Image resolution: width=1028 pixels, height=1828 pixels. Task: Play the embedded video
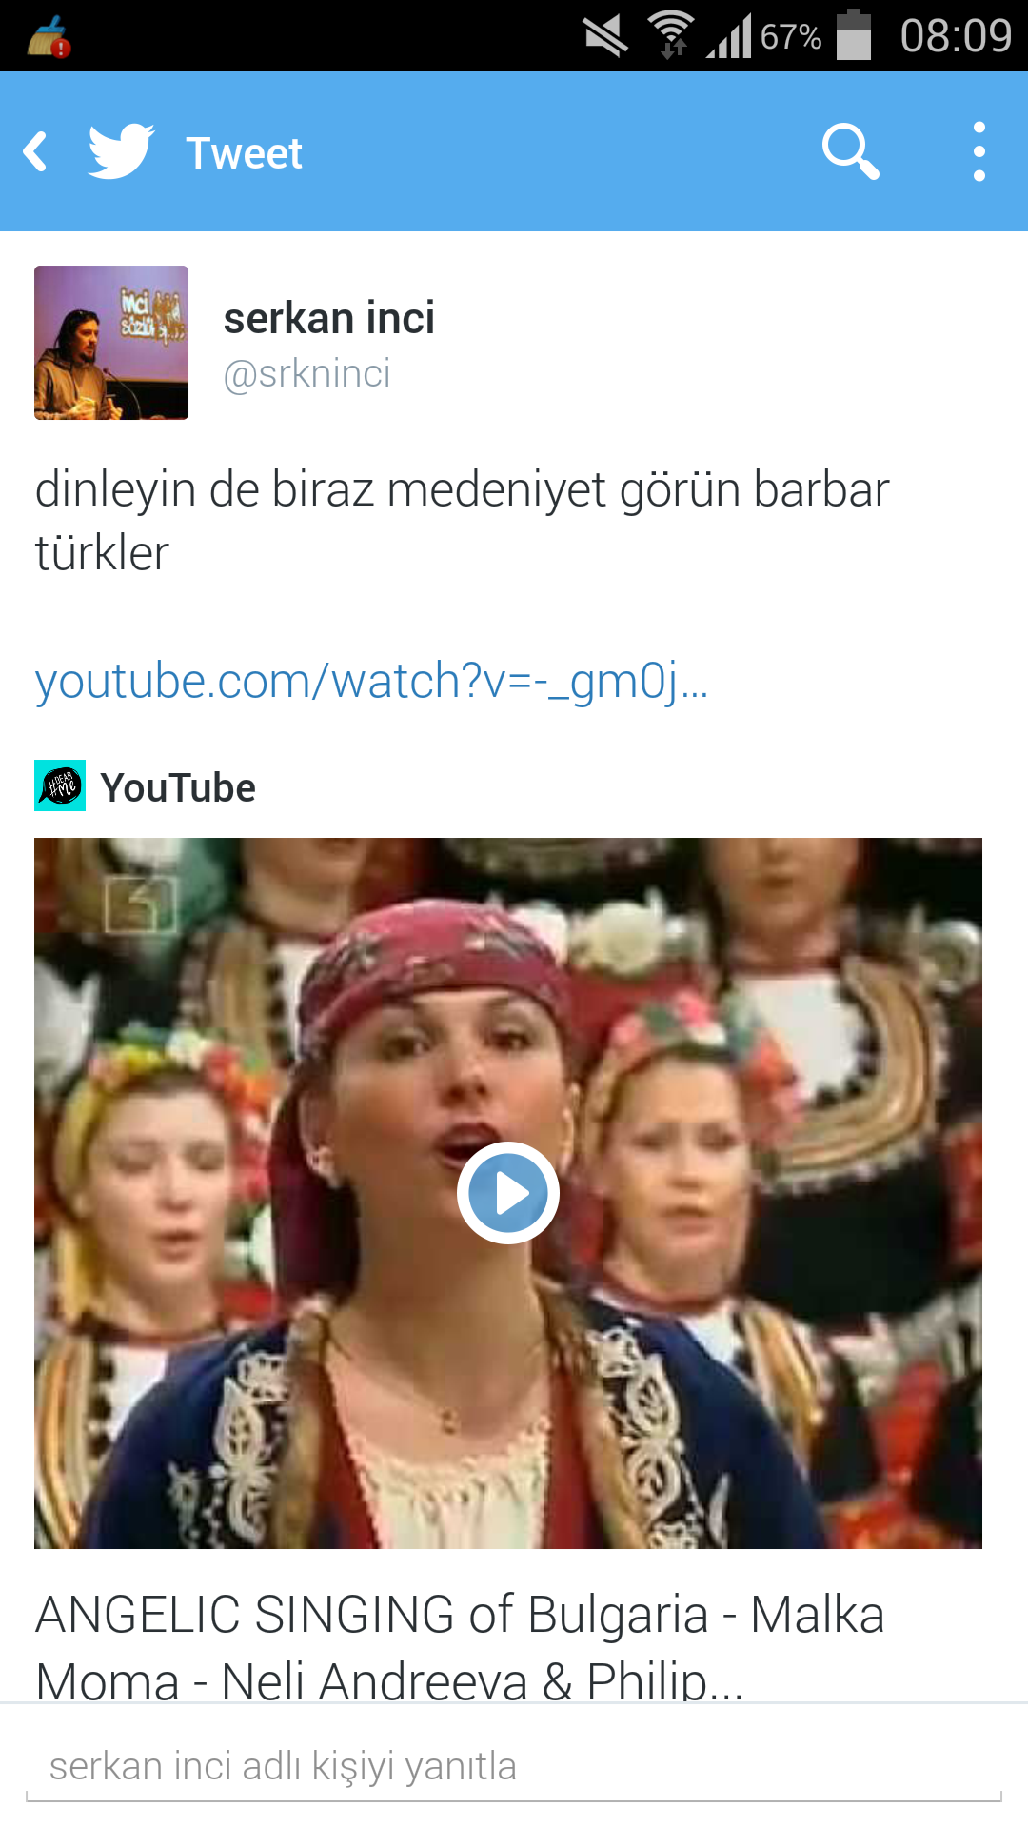[508, 1193]
